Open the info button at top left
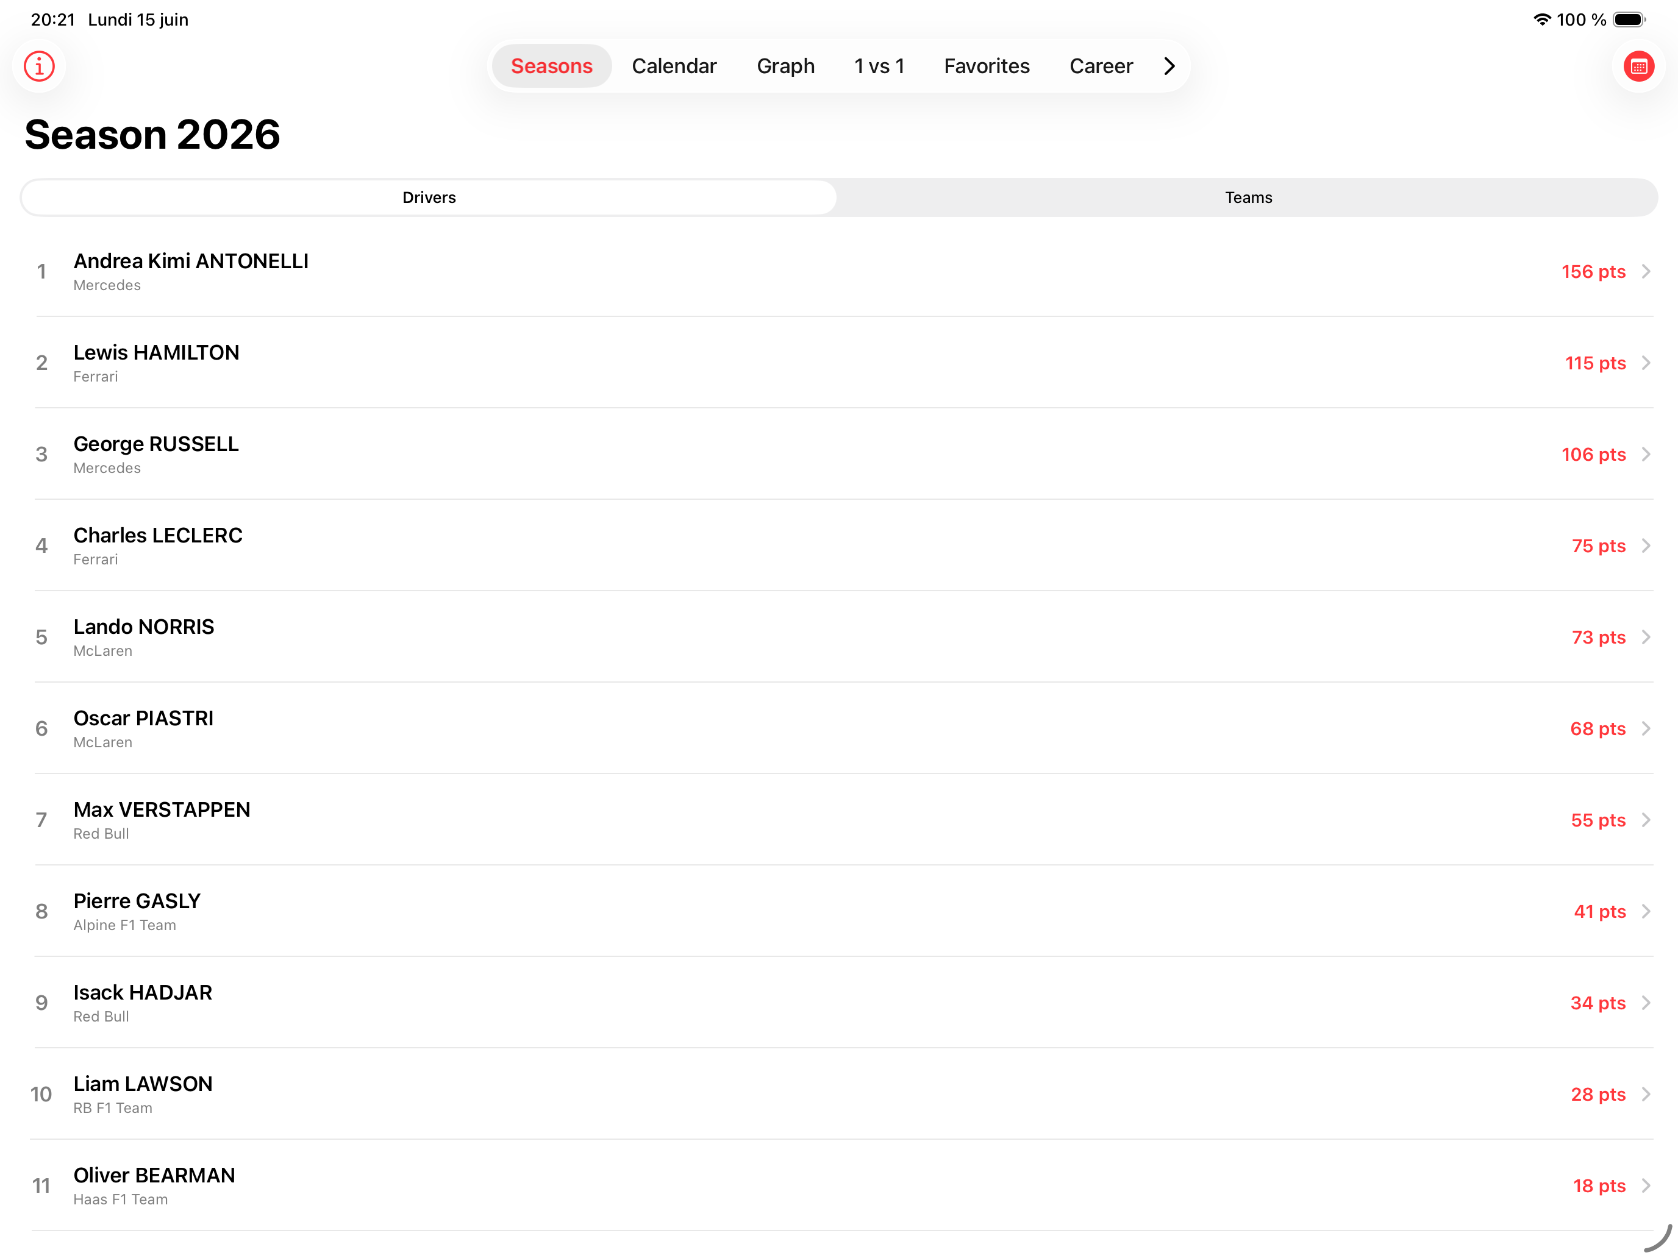Screen dimensions: 1678x1258 click(38, 66)
